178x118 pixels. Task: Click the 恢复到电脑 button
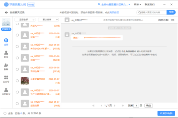tap(166, 114)
